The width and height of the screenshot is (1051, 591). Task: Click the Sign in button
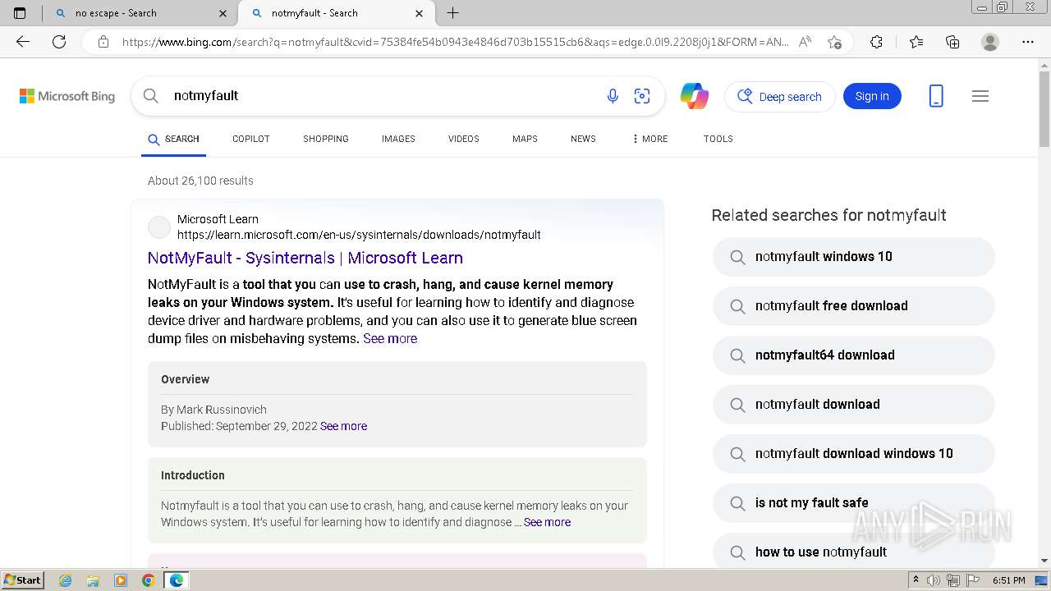tap(872, 96)
